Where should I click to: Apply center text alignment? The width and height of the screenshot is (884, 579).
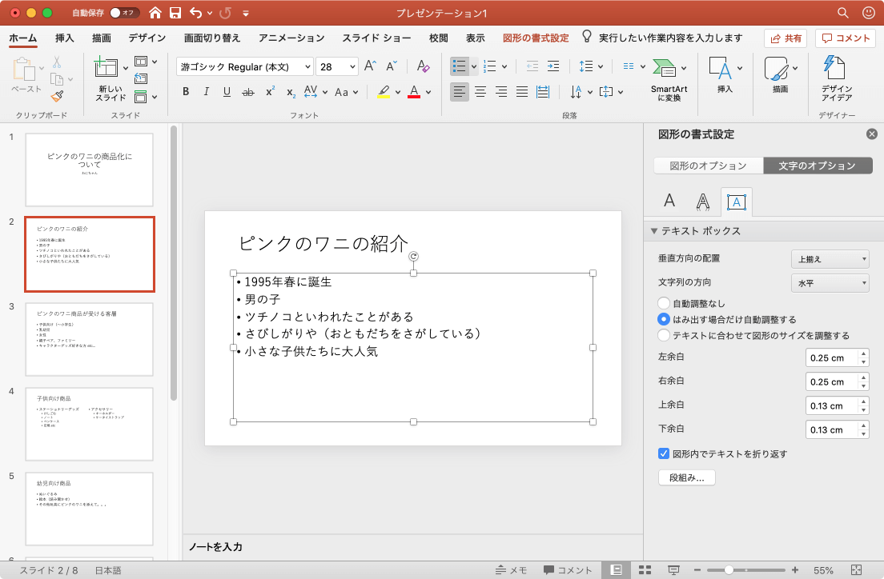point(480,92)
